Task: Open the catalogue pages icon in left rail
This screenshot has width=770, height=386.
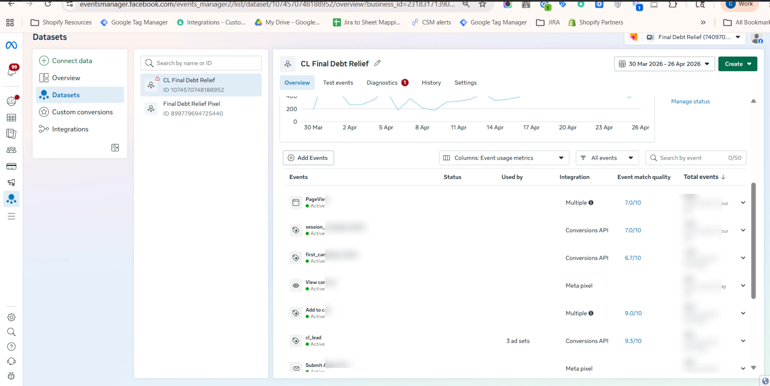Action: point(11,133)
